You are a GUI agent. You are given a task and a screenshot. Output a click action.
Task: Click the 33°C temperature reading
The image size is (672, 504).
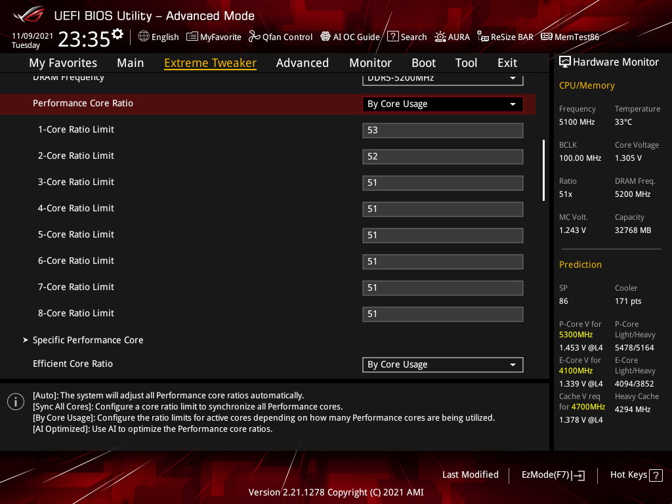623,121
